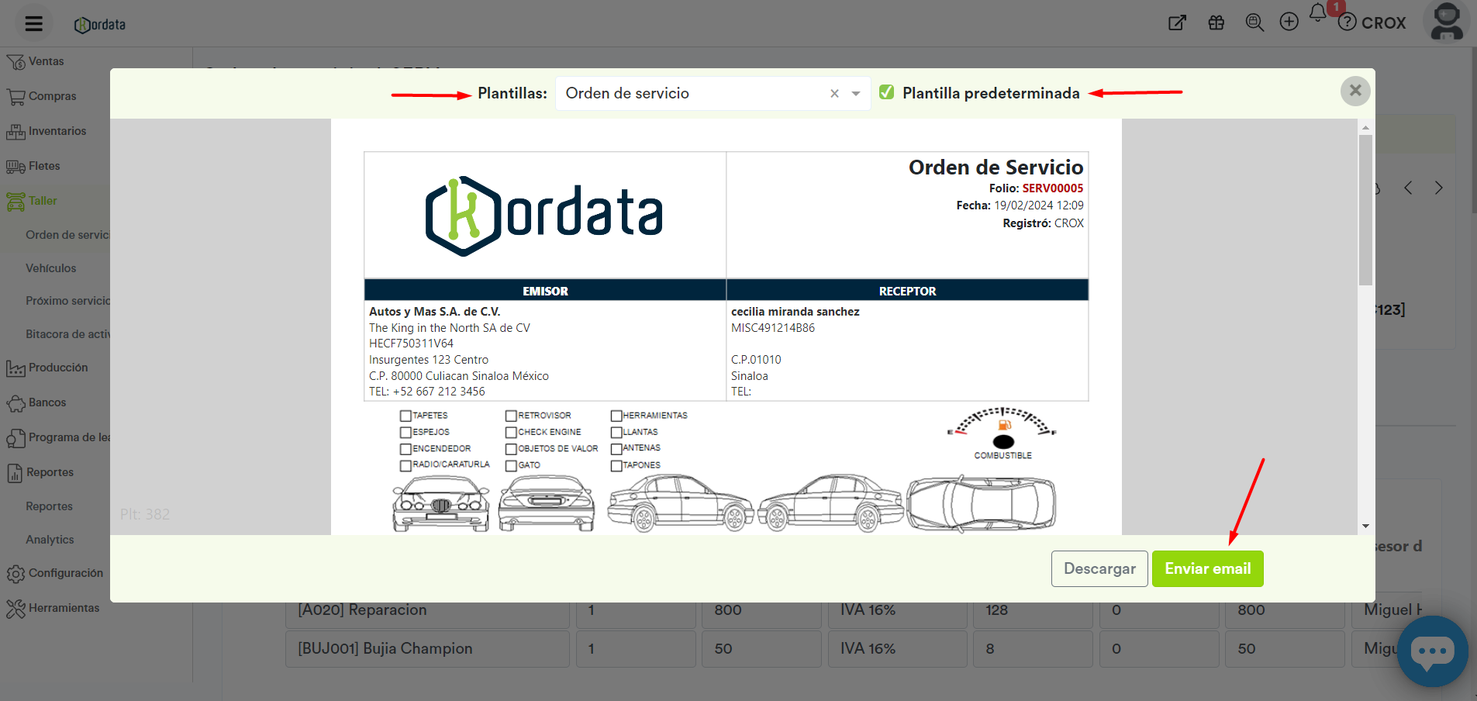
Task: Open the Ventas menu in sidebar
Action: pyautogui.click(x=46, y=61)
